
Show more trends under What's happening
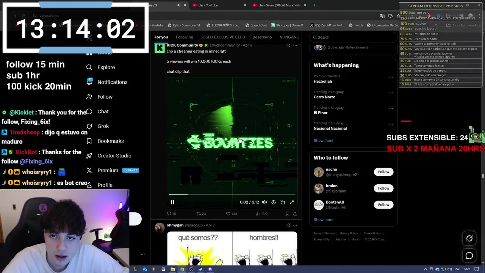tap(323, 140)
